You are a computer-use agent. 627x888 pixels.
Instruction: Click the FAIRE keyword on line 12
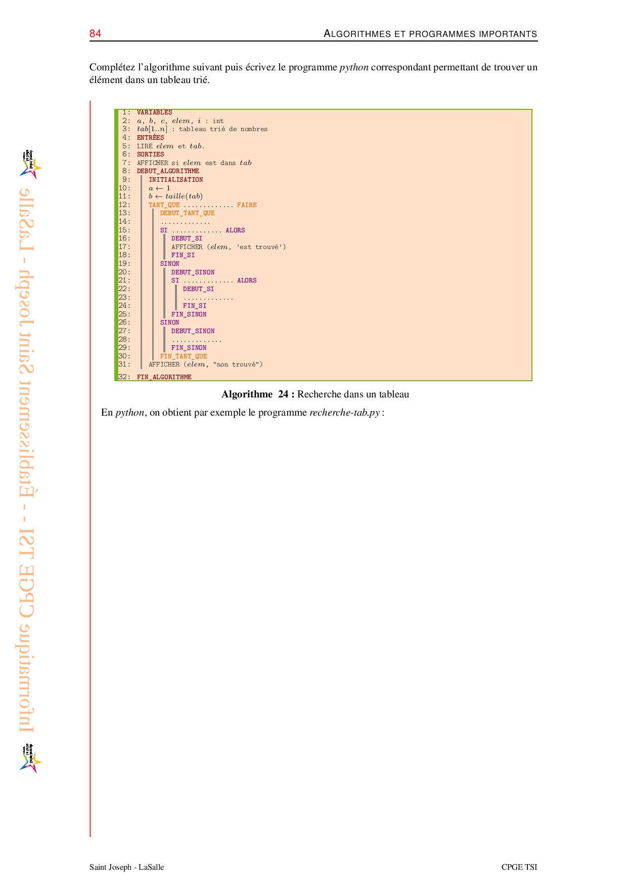(x=247, y=205)
